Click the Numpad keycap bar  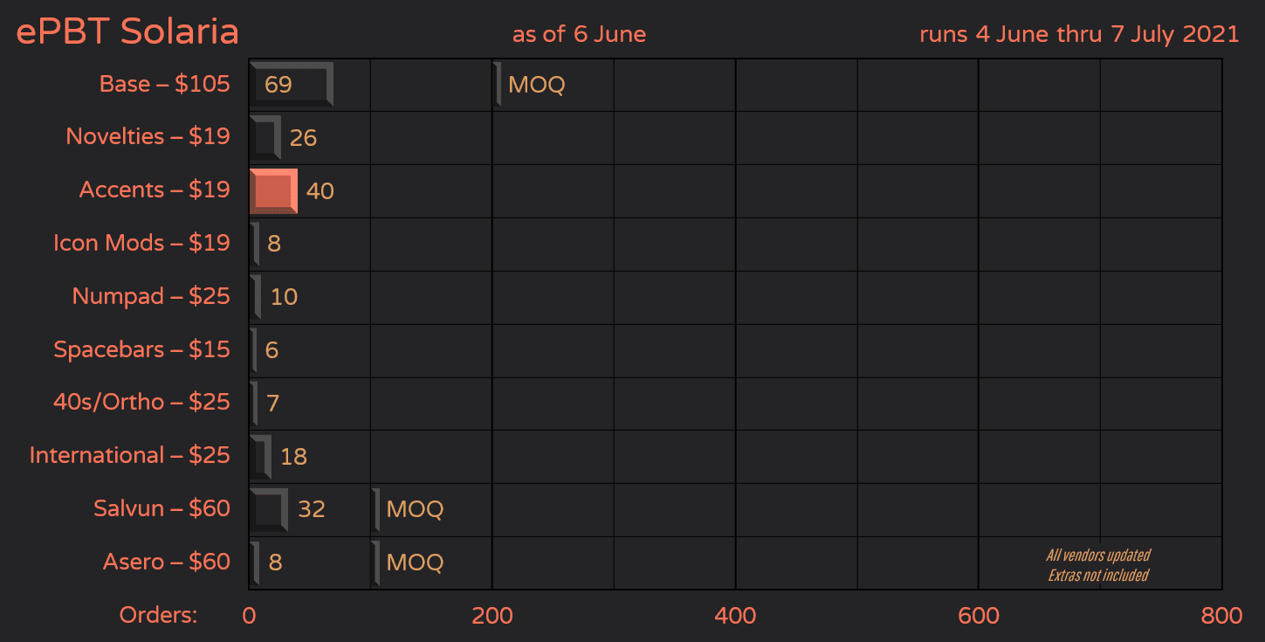coord(255,296)
